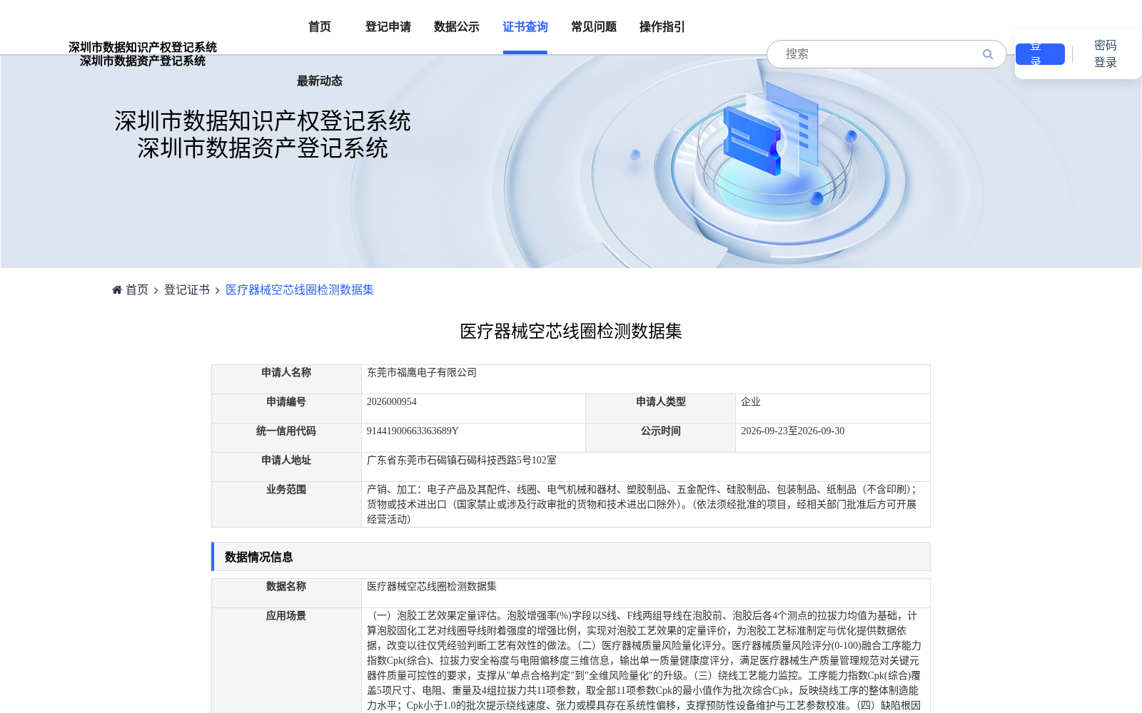The width and height of the screenshot is (1142, 713).
Task: Click the 公示时间 label cell
Action: (x=661, y=438)
